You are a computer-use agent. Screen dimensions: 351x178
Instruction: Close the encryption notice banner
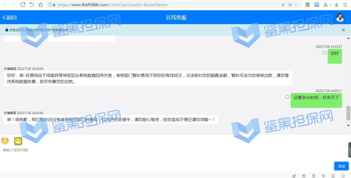[x=343, y=30]
